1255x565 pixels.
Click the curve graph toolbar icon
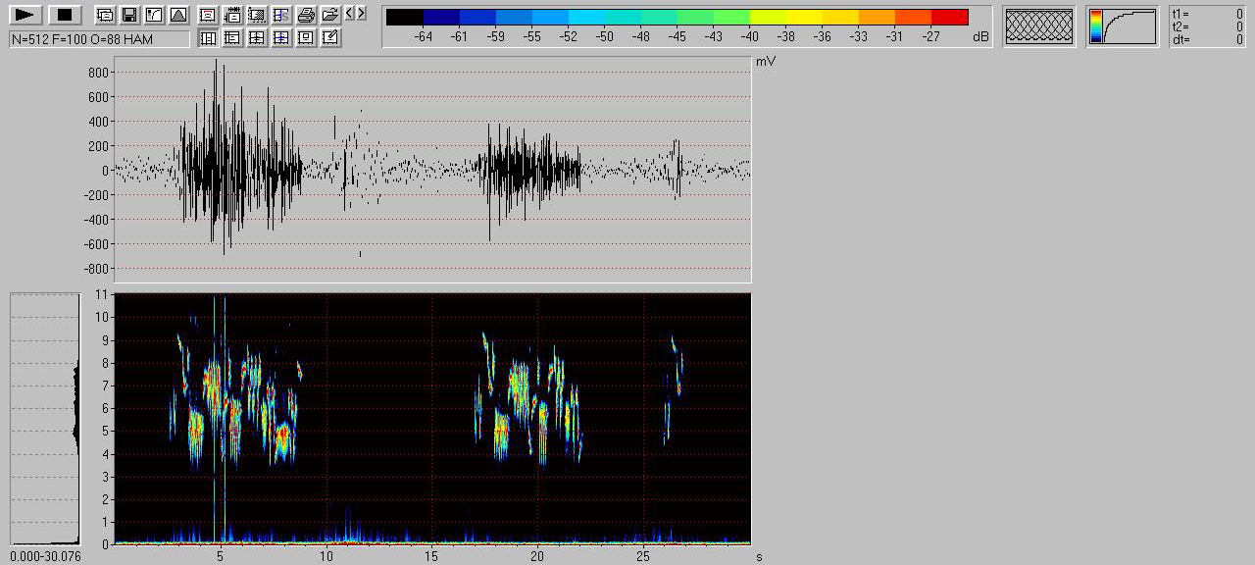(x=154, y=15)
